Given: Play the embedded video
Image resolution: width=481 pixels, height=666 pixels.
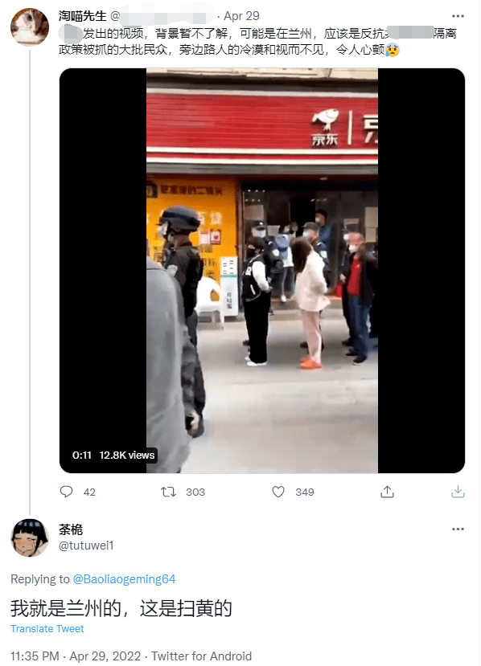Looking at the screenshot, I should click(x=262, y=271).
